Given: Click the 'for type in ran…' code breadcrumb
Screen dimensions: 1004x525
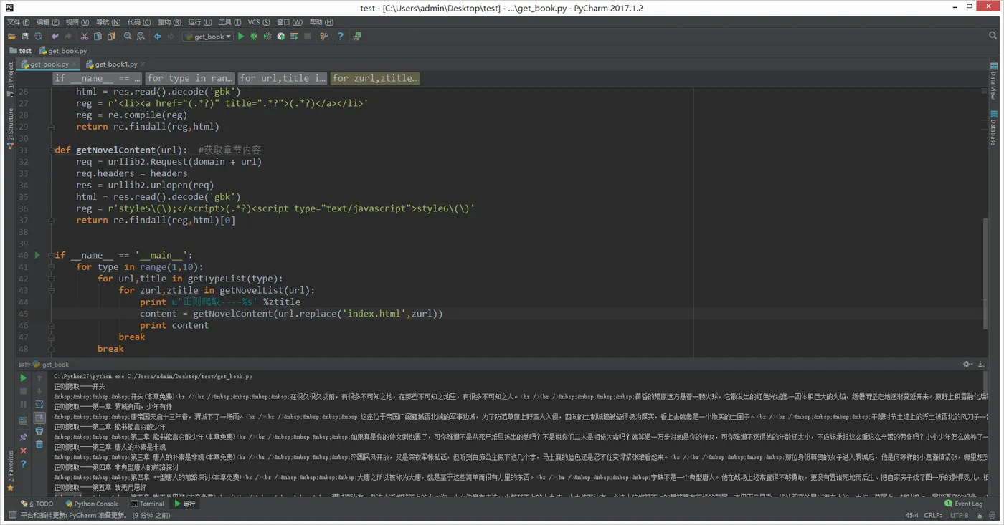Looking at the screenshot, I should point(190,78).
